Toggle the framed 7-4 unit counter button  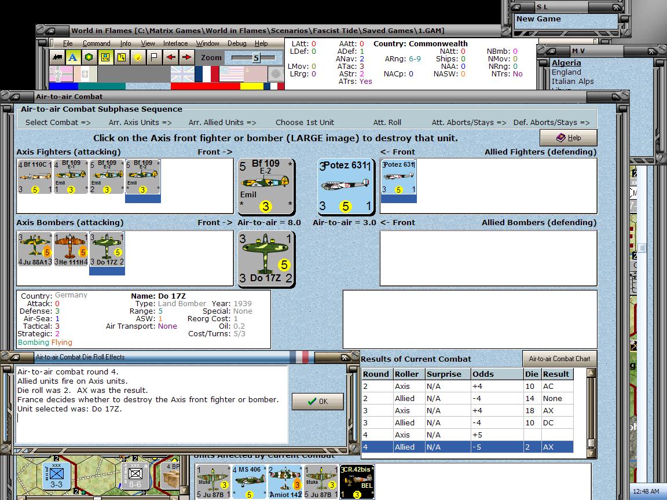pyautogui.click(x=105, y=57)
